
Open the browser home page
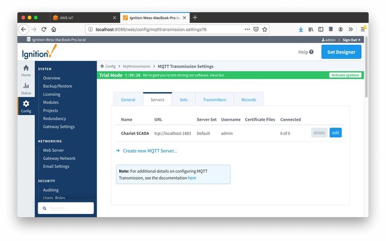pos(53,29)
